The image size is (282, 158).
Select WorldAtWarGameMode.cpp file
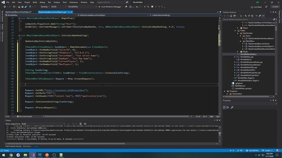(251, 62)
